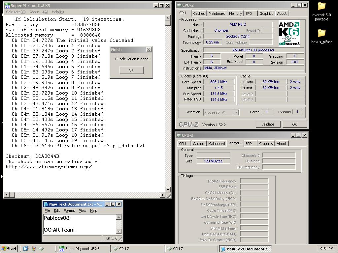338x253 pixels.
Task: Click the CPU-Z quick launch icon
Action: click(x=41, y=249)
